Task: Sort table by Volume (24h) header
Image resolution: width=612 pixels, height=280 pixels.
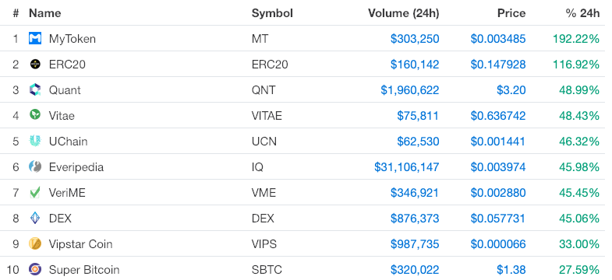Action: [x=403, y=13]
